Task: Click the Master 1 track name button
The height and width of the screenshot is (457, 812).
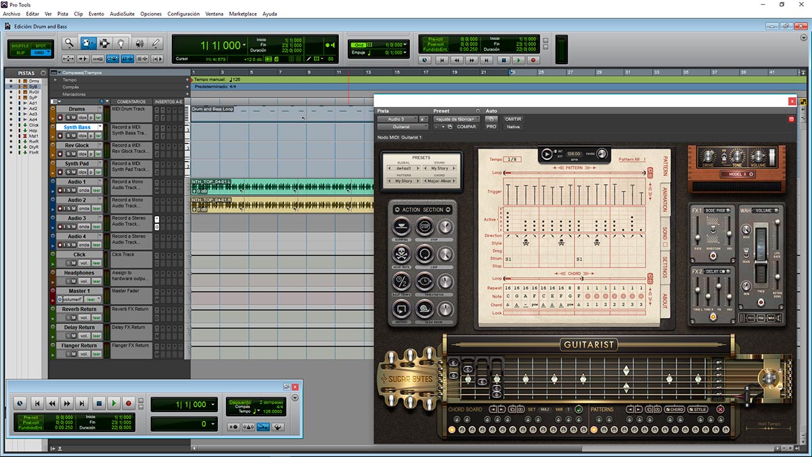Action: tap(79, 291)
